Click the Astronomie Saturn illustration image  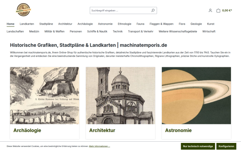pos(196,95)
